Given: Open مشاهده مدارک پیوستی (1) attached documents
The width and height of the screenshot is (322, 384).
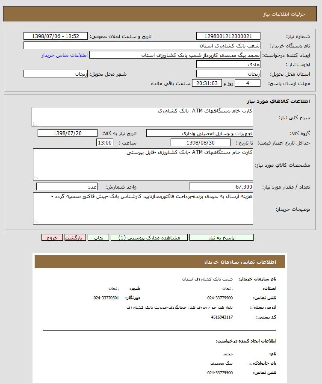Looking at the screenshot, I should pyautogui.click(x=149, y=238).
